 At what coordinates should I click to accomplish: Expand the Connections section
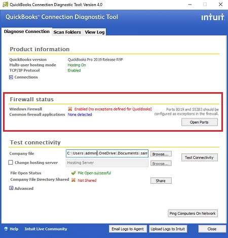click(x=11, y=77)
